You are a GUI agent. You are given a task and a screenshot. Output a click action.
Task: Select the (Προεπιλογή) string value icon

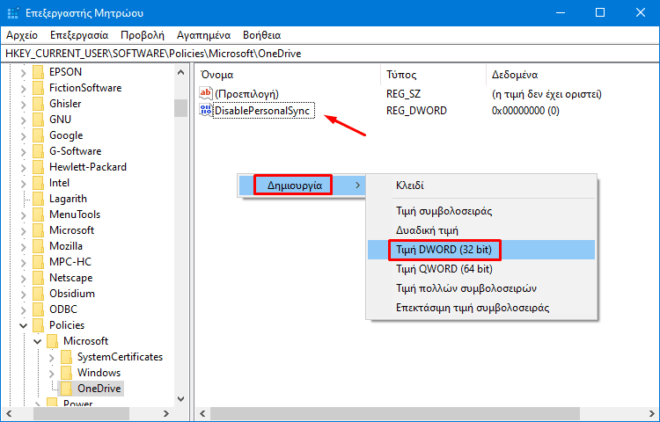206,93
